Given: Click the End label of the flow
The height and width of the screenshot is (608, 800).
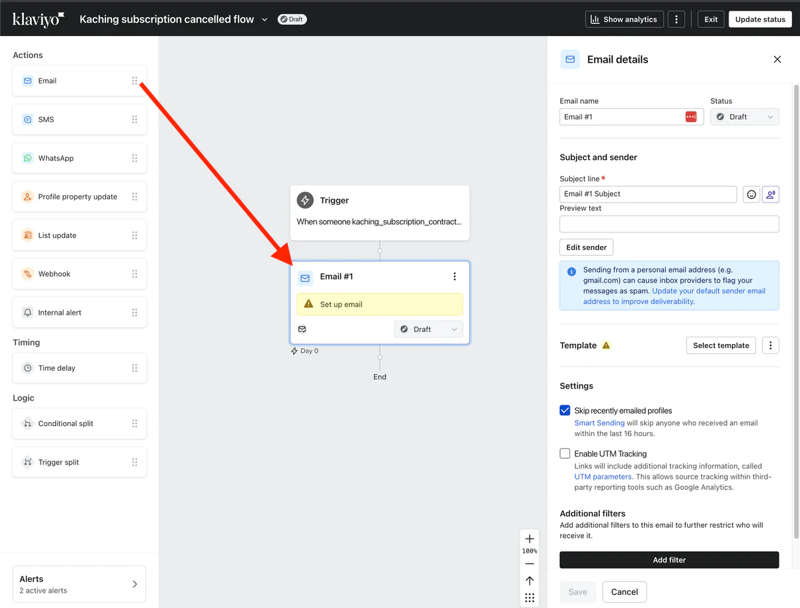Looking at the screenshot, I should pos(380,377).
